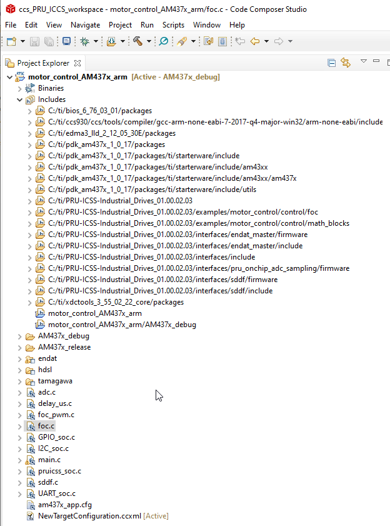Open the View menu

click(54, 25)
